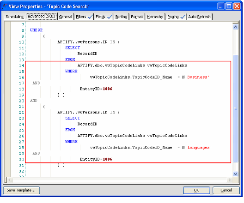Screen dimensions: 244x203
Task: Click line number 9 in the gutter
Action: pyautogui.click(x=23, y=36)
